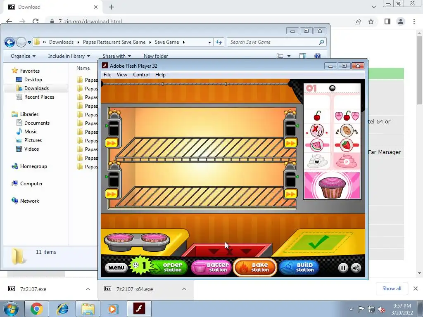
Task: Click the hearts and cherry topping on the ticket
Action: pos(347,116)
